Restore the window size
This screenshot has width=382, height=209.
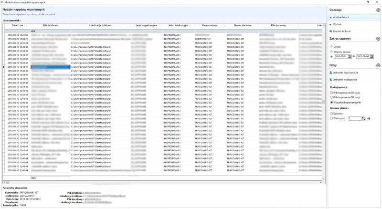click(x=368, y=2)
